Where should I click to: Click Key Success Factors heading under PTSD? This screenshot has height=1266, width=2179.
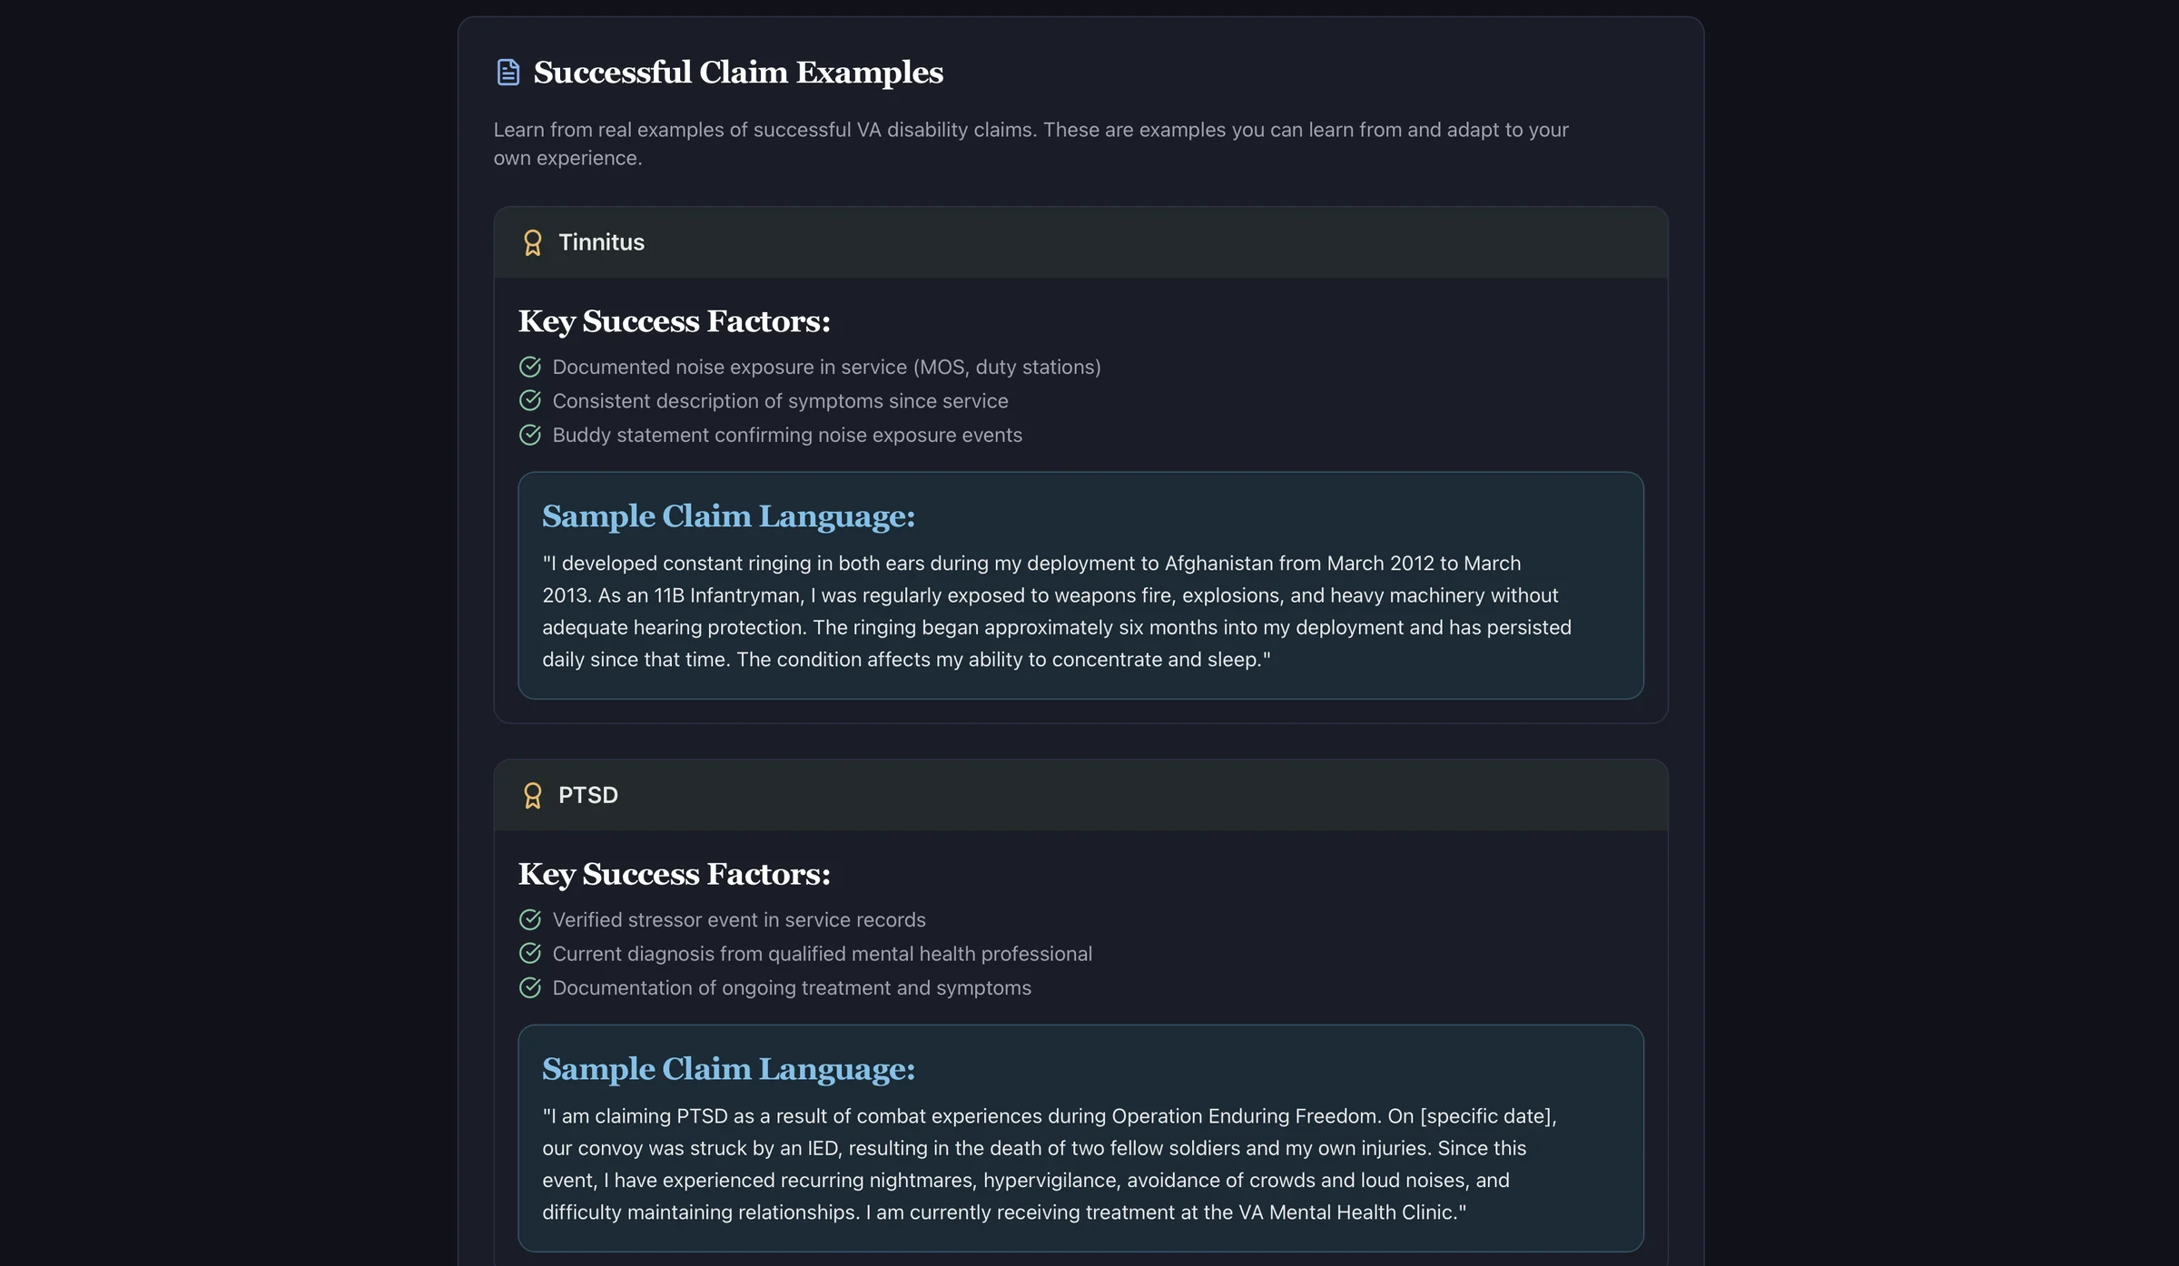(674, 874)
